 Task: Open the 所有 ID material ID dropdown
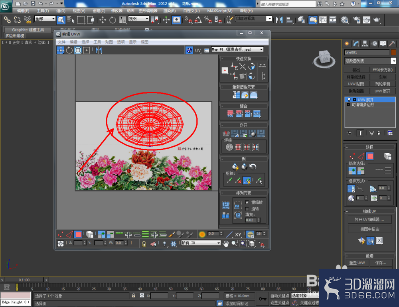[x=201, y=243]
